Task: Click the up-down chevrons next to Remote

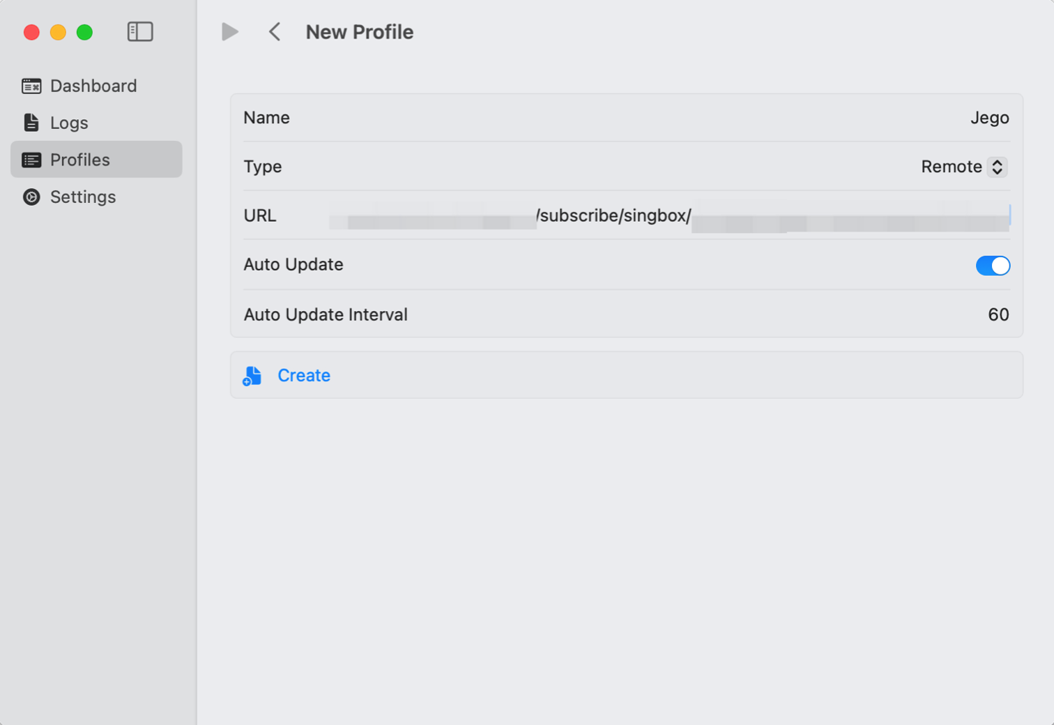Action: [x=998, y=167]
